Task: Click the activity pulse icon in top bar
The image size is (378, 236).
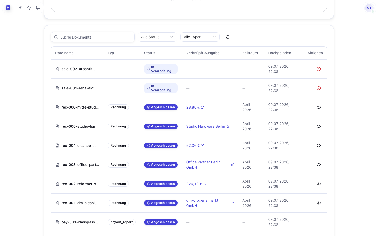Action: [x=29, y=8]
